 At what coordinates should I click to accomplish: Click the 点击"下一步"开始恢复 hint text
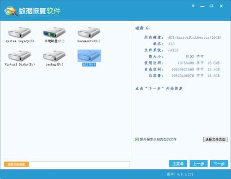click(x=159, y=88)
